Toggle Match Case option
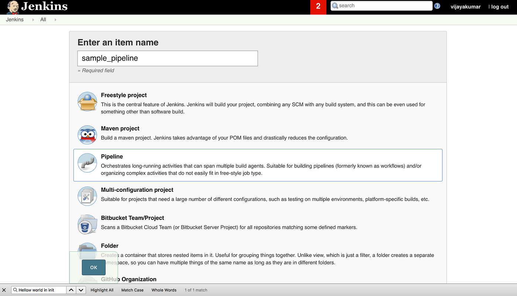The height and width of the screenshot is (296, 517). 132,290
